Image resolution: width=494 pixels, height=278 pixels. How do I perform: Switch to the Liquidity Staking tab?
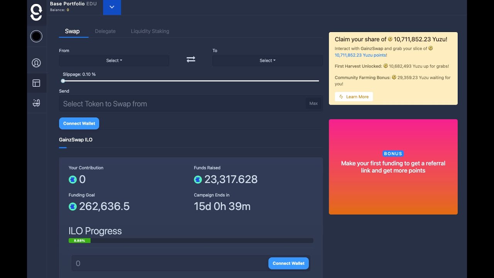(x=150, y=31)
